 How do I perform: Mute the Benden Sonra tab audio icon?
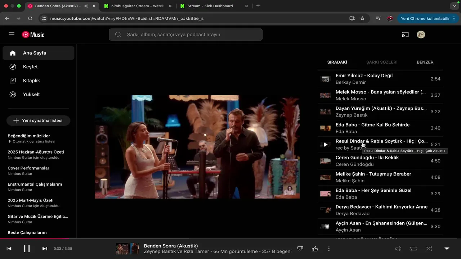coord(86,6)
